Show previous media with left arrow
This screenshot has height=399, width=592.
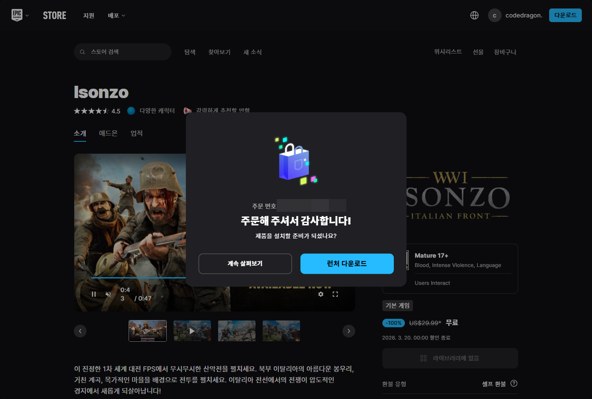coord(80,331)
